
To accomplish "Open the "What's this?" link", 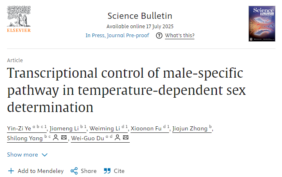I will coord(180,36).
